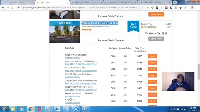Open the Details link for the hotel
Viewport: 200px width, 112px height.
(107, 26)
